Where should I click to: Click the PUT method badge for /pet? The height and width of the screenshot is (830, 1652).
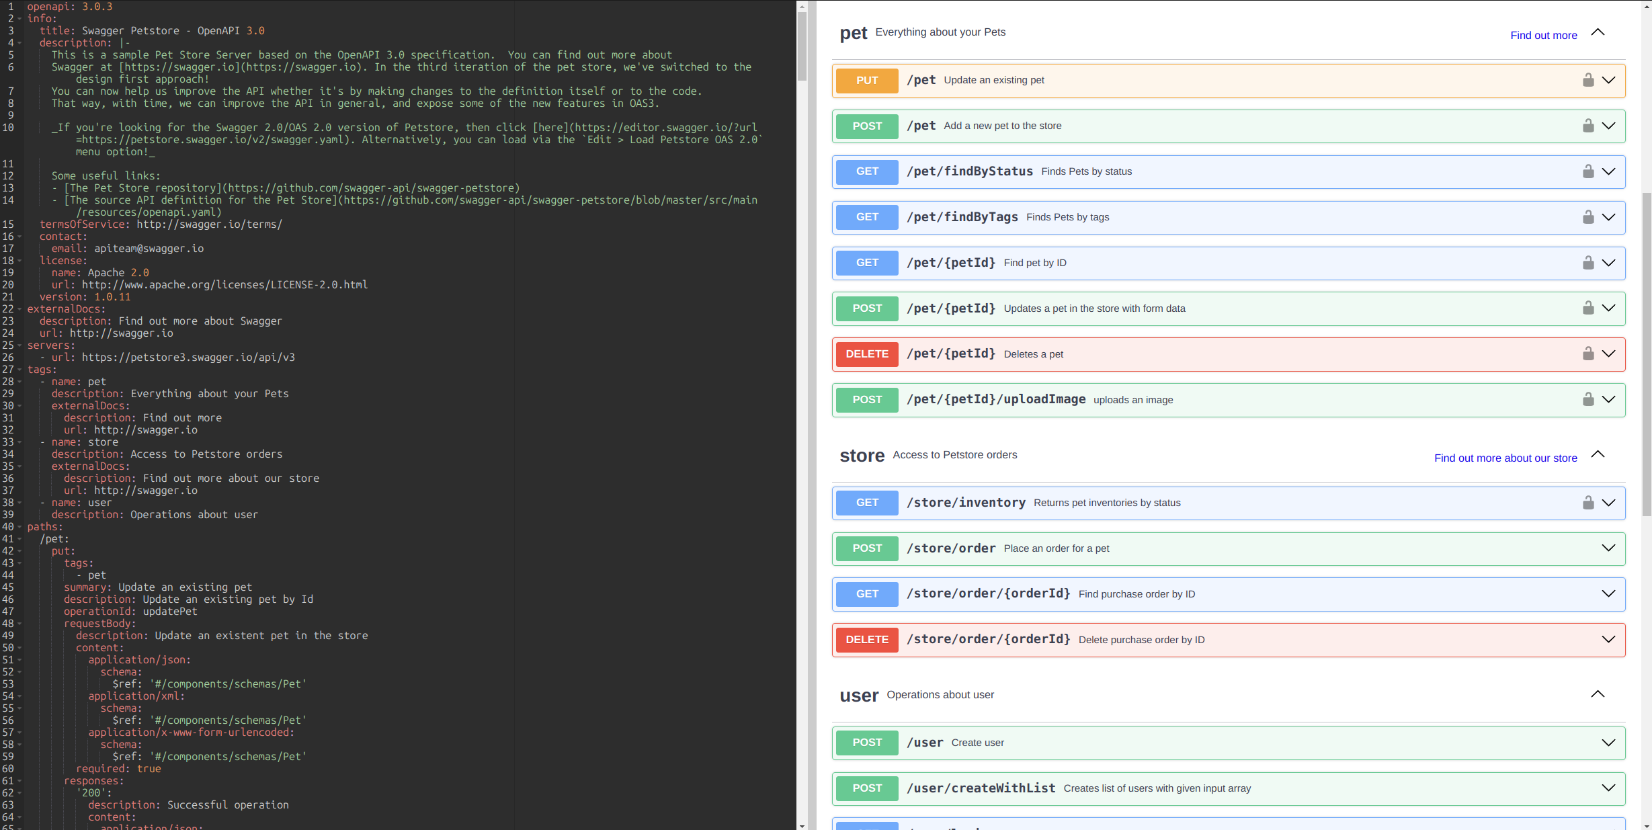point(867,81)
